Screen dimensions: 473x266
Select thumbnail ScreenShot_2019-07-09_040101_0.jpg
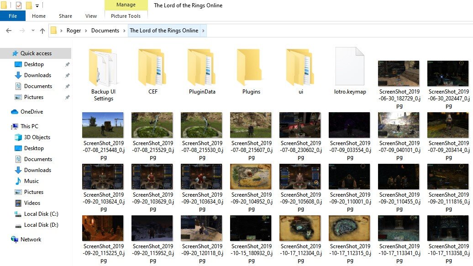pyautogui.click(x=399, y=125)
